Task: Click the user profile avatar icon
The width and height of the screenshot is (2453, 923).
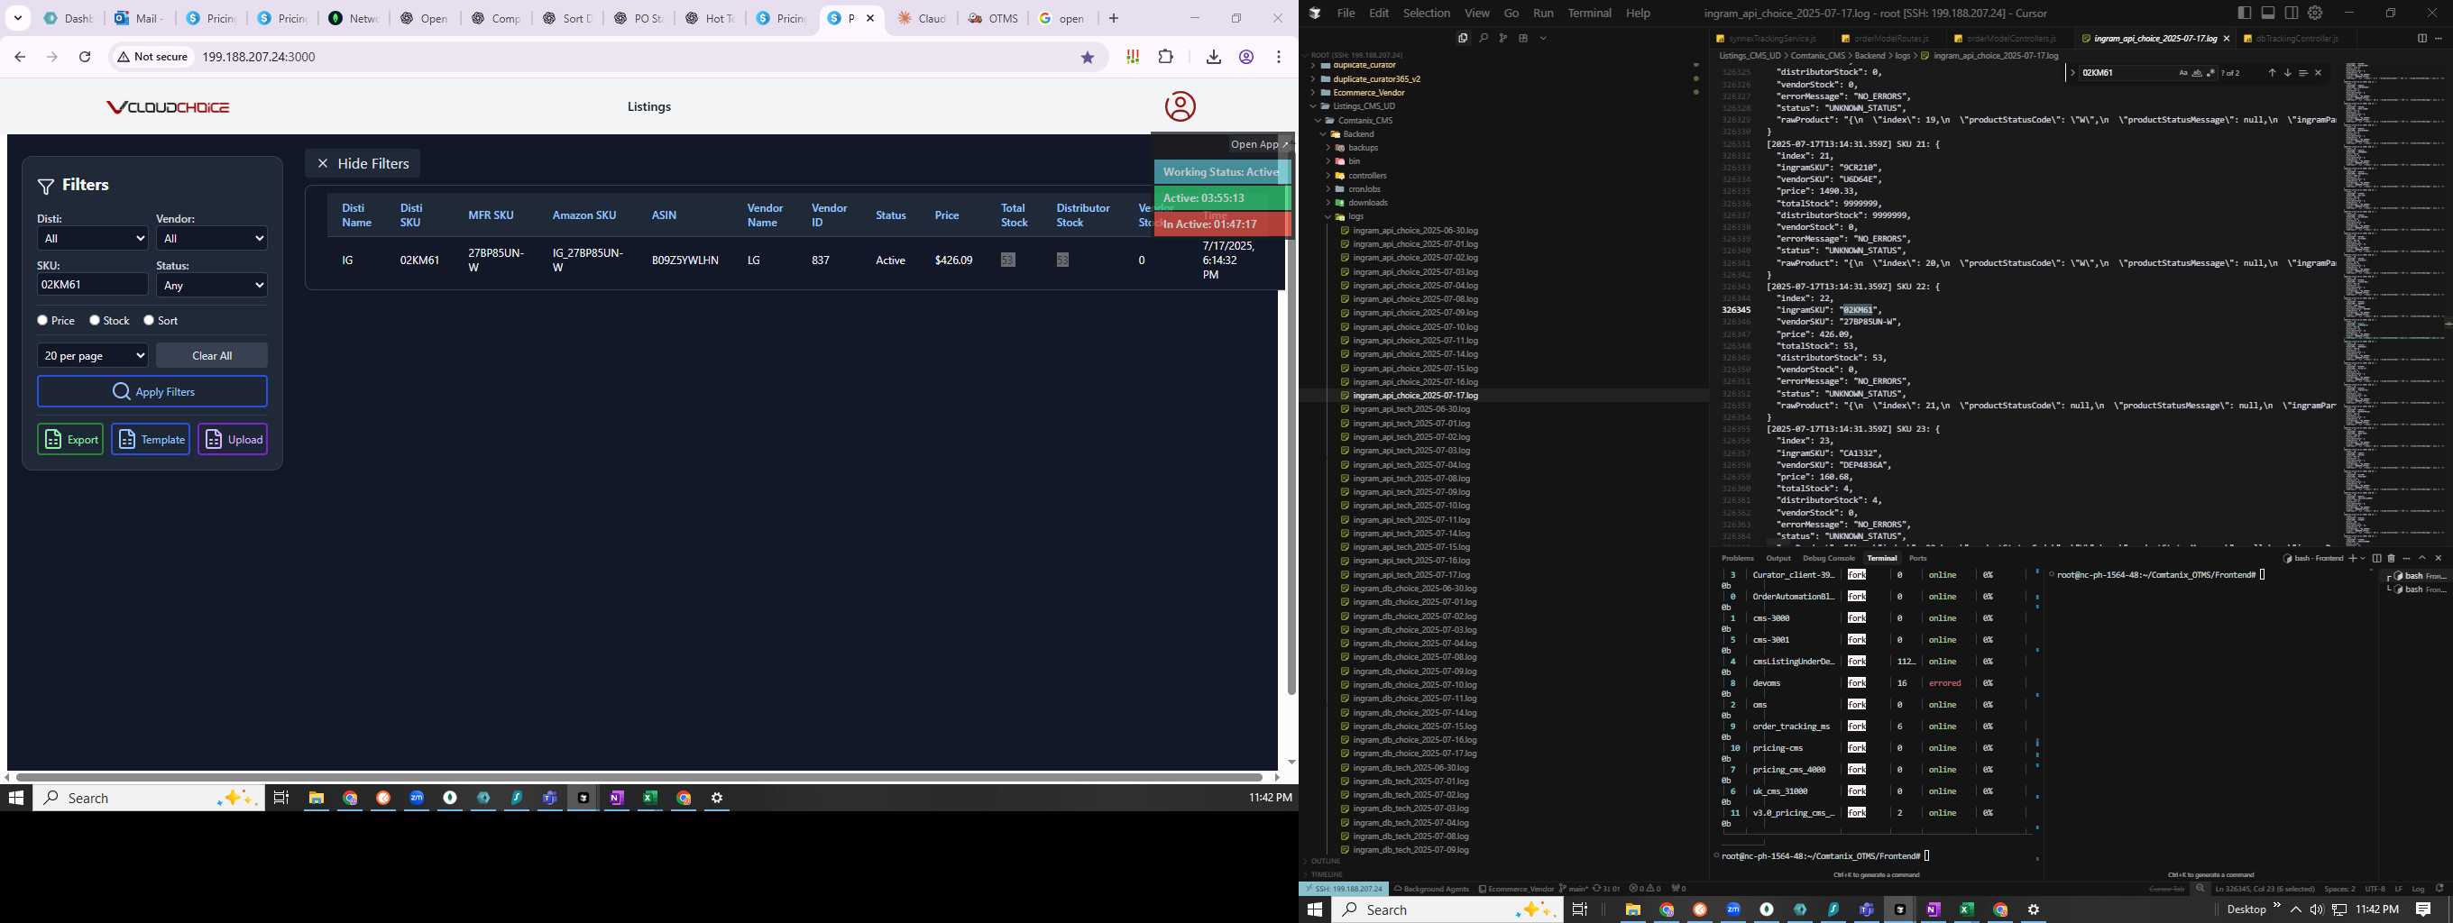Action: tap(1180, 105)
